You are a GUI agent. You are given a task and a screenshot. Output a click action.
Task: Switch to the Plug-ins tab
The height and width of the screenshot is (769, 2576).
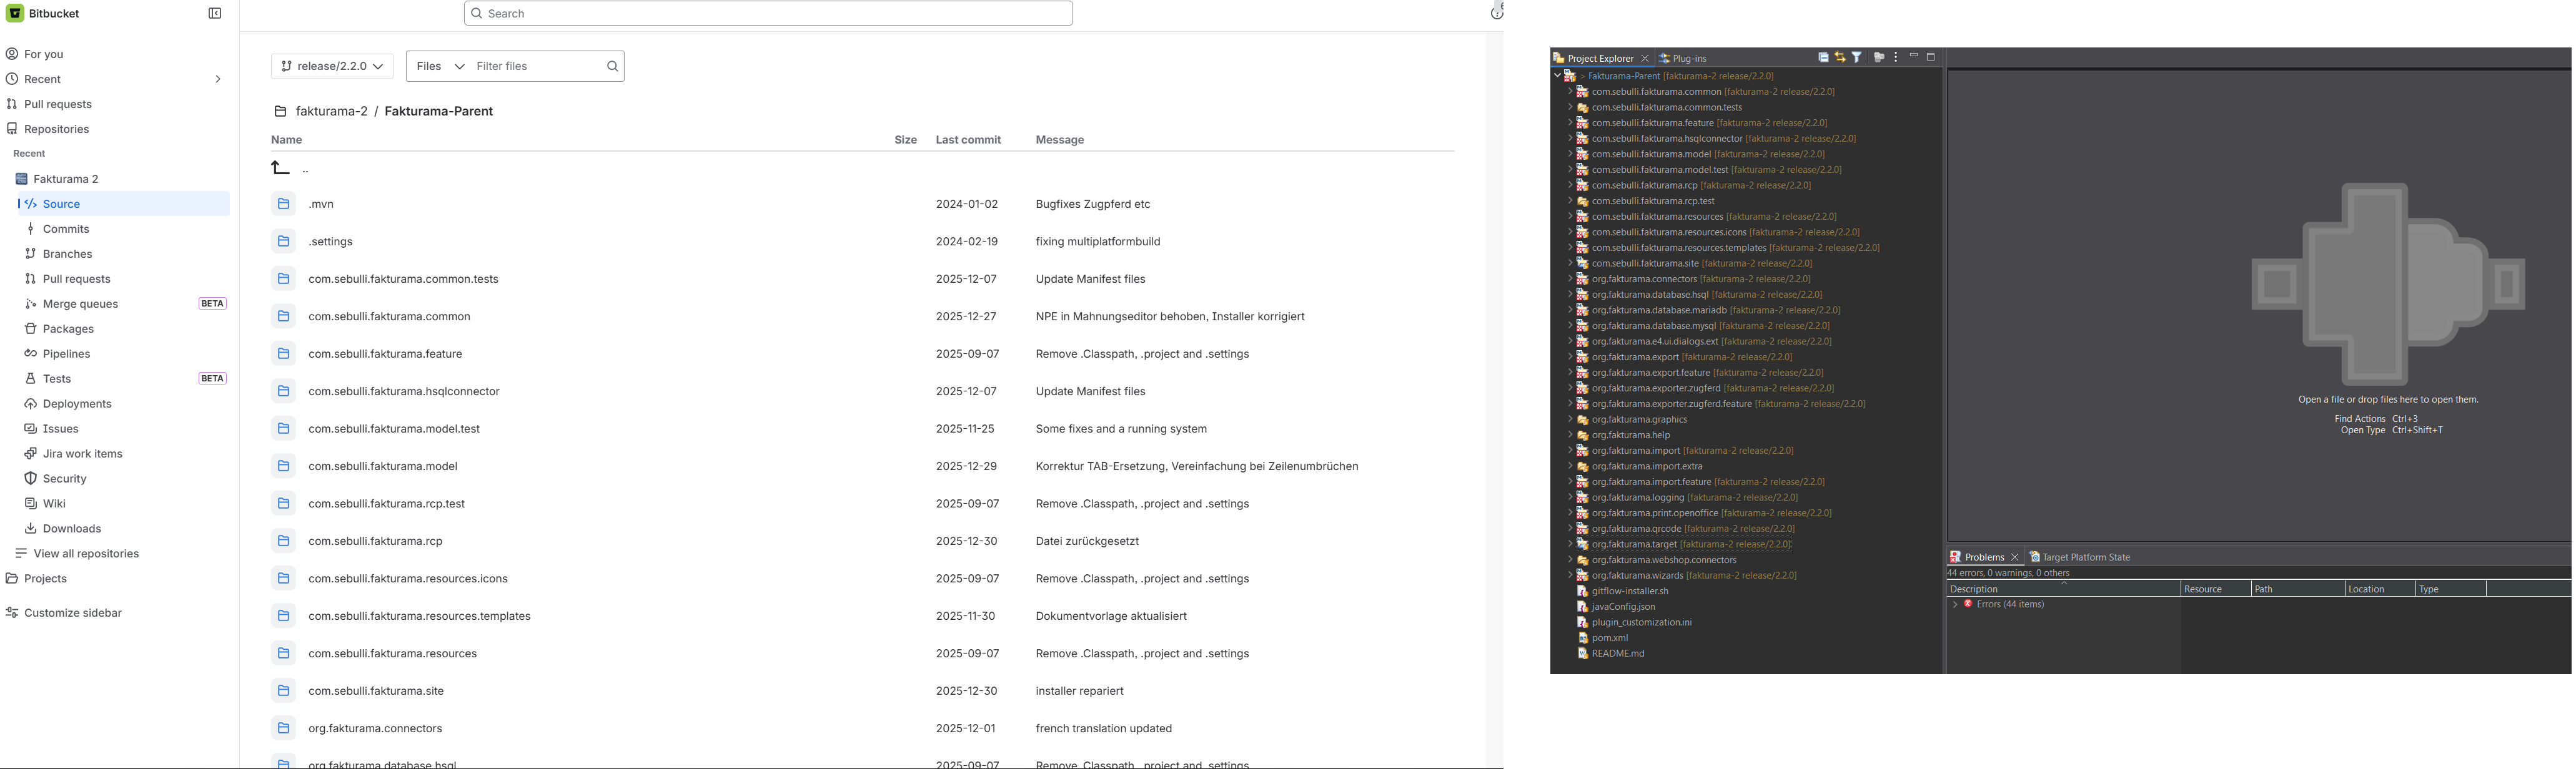pos(1683,58)
